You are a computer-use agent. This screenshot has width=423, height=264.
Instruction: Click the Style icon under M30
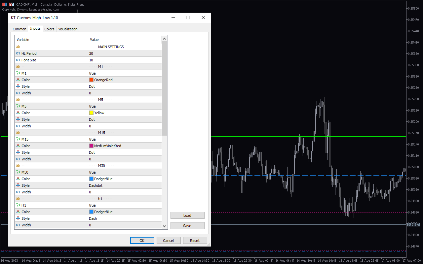click(x=18, y=185)
